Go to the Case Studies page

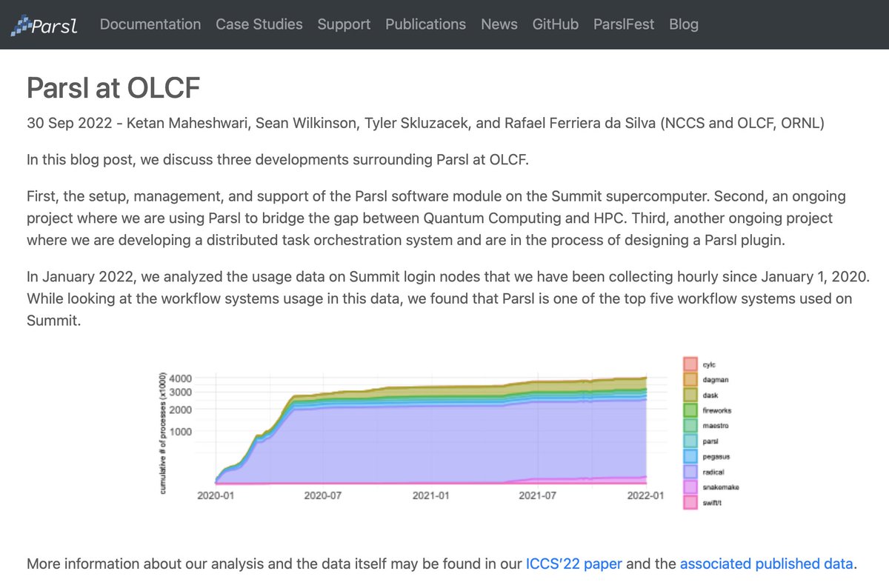(x=259, y=24)
